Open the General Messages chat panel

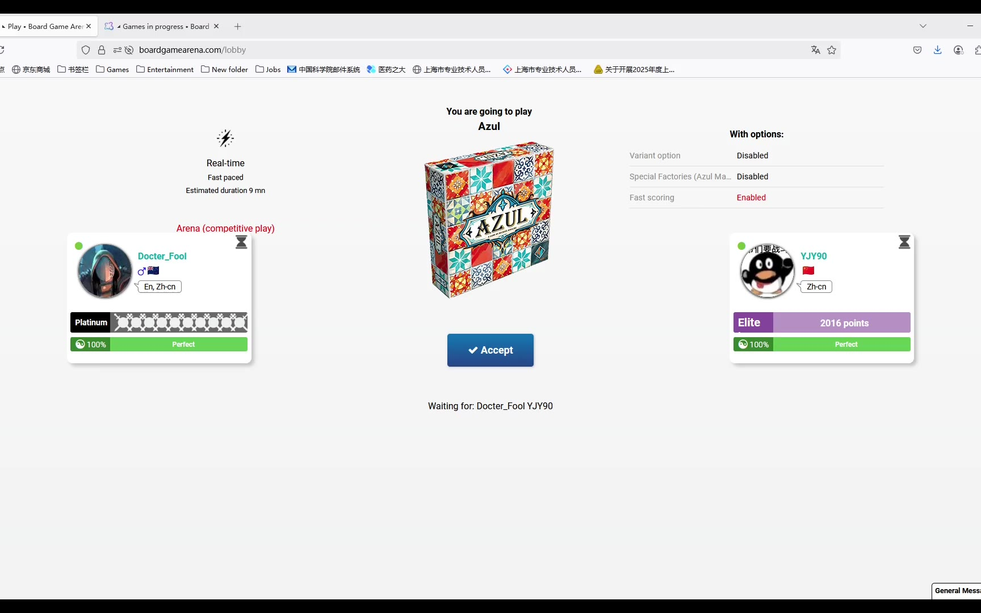pos(957,591)
